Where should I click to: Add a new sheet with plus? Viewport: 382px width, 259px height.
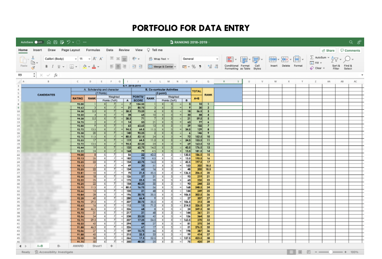111,246
